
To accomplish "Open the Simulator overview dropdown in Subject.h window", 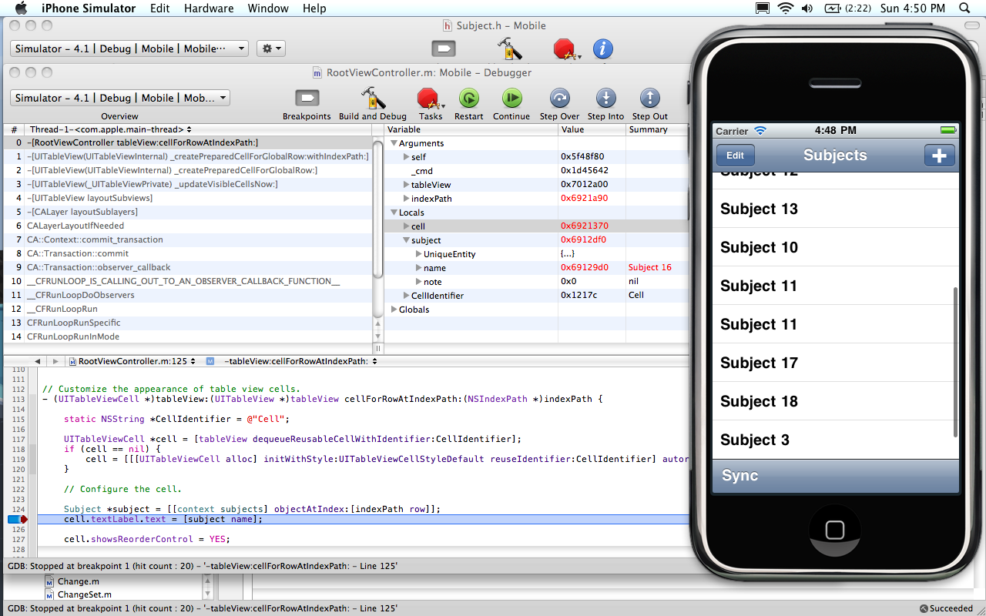I will click(x=129, y=49).
